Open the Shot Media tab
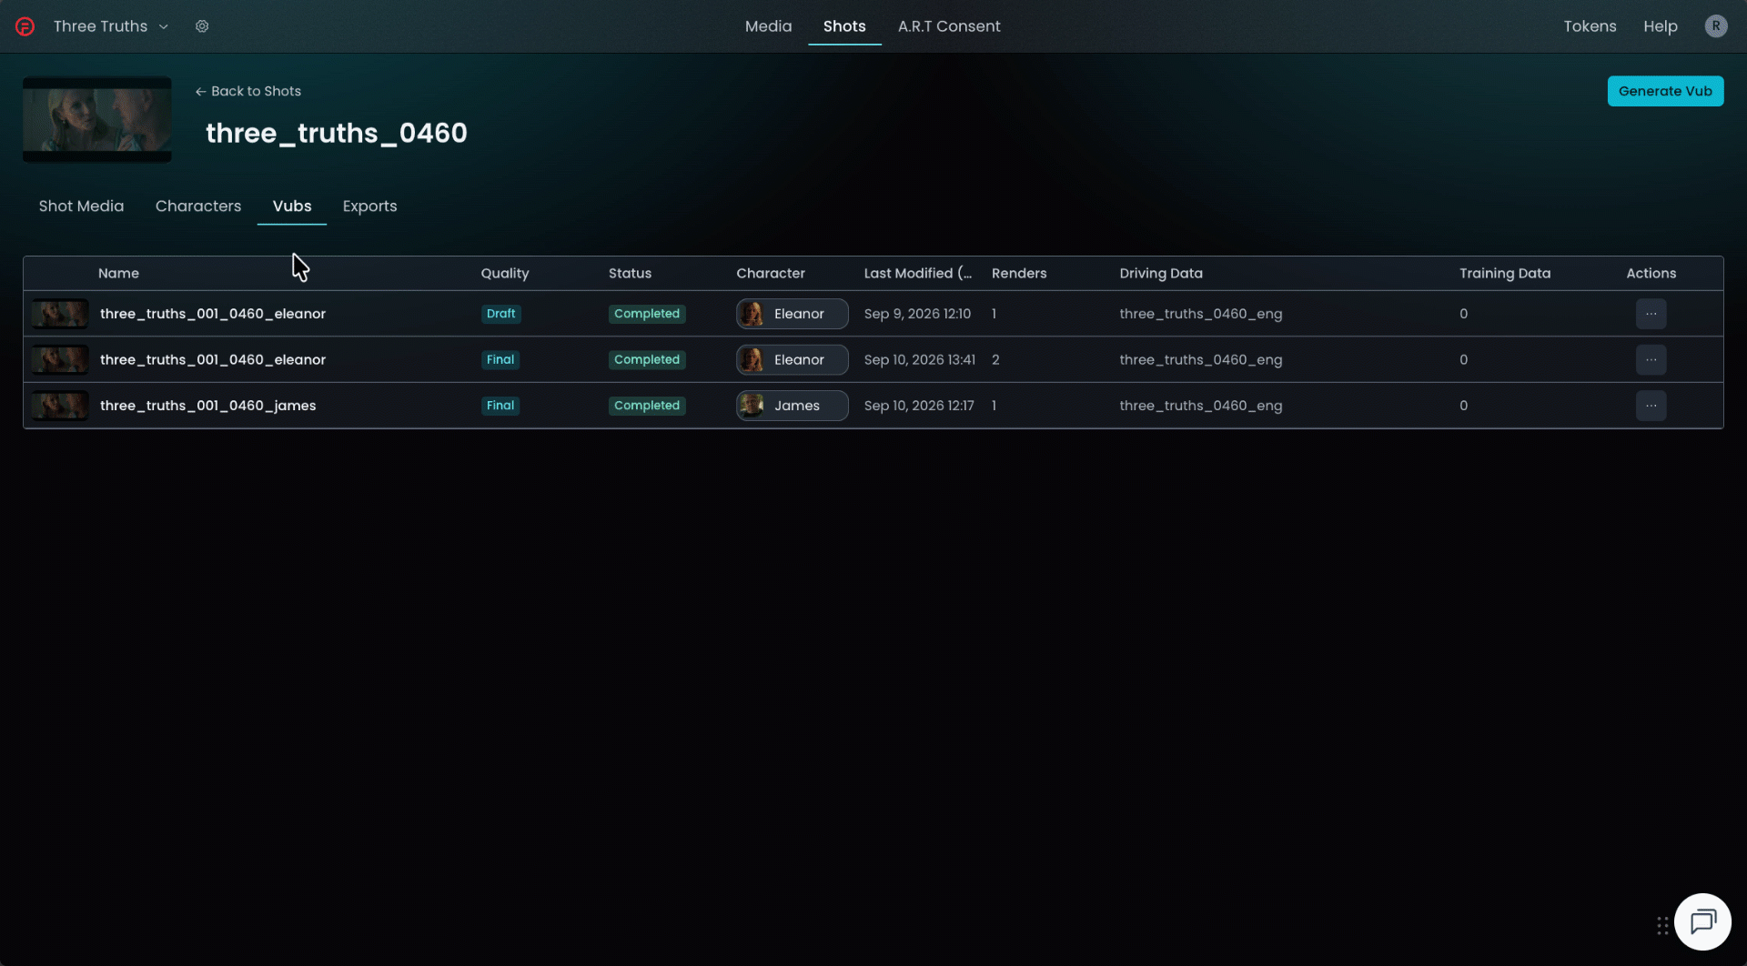 point(81,206)
